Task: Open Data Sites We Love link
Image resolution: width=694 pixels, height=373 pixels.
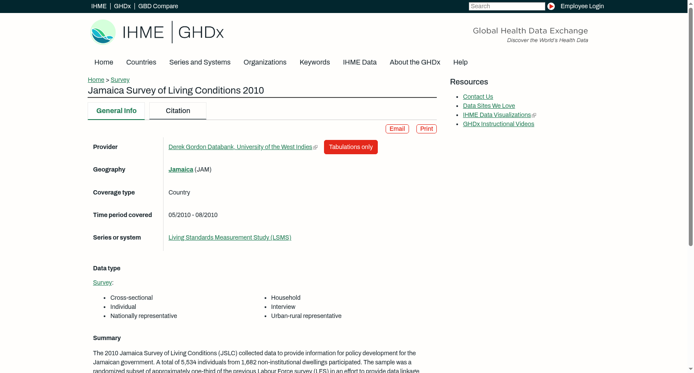Action: [x=489, y=106]
